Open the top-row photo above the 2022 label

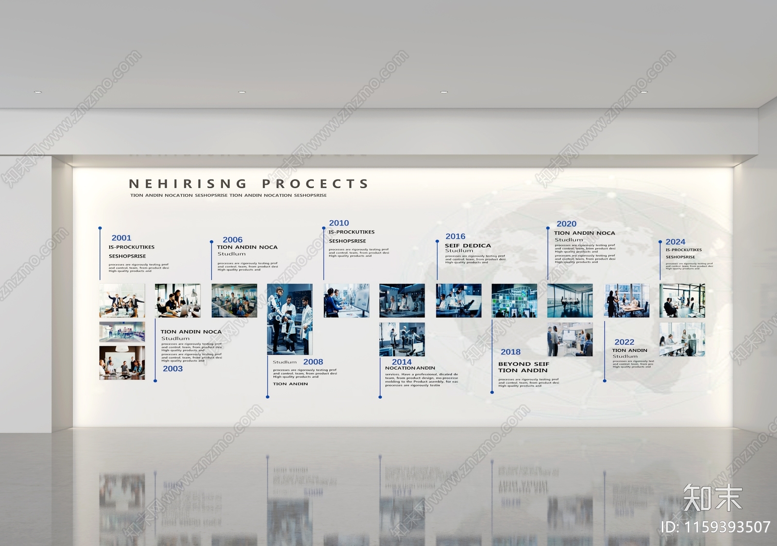[x=626, y=301]
